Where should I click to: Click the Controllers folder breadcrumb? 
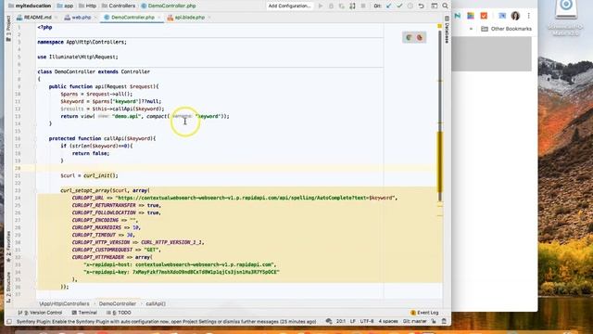(x=119, y=6)
